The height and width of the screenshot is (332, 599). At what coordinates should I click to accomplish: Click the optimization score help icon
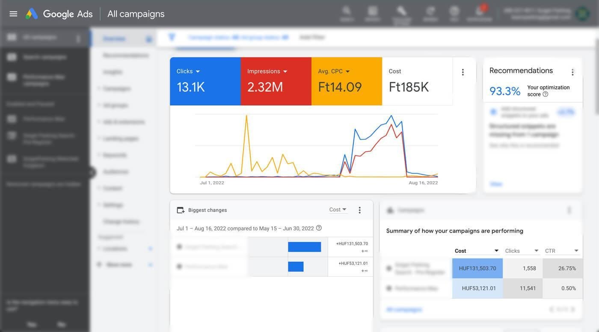546,94
